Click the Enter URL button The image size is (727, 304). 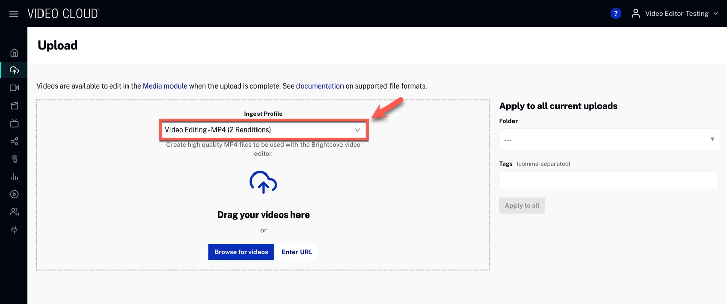pos(297,252)
